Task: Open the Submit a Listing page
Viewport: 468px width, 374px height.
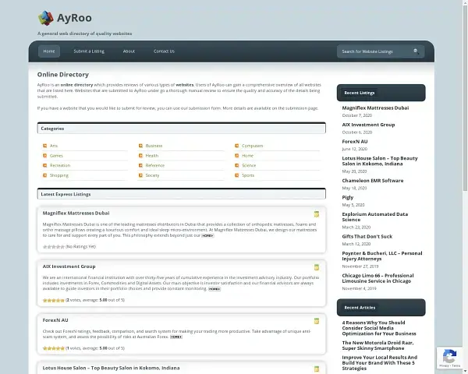Action: (x=89, y=51)
